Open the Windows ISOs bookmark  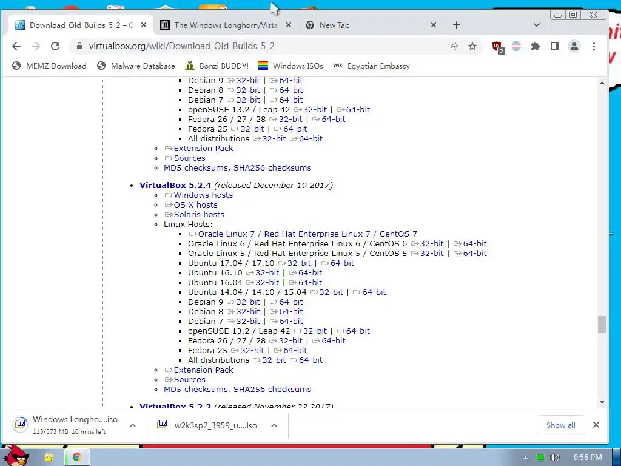(x=290, y=66)
